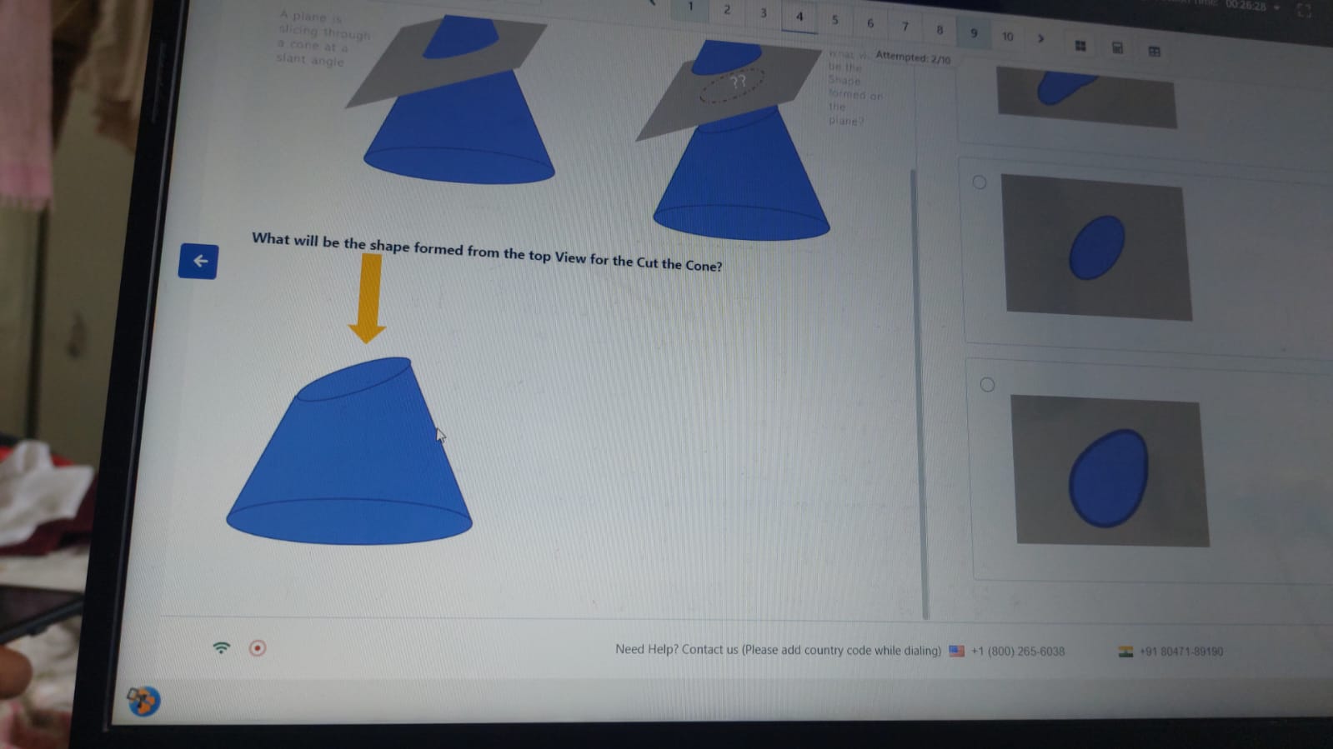Viewport: 1333px width, 749px height.
Task: Go to question 4 tab
Action: click(799, 16)
